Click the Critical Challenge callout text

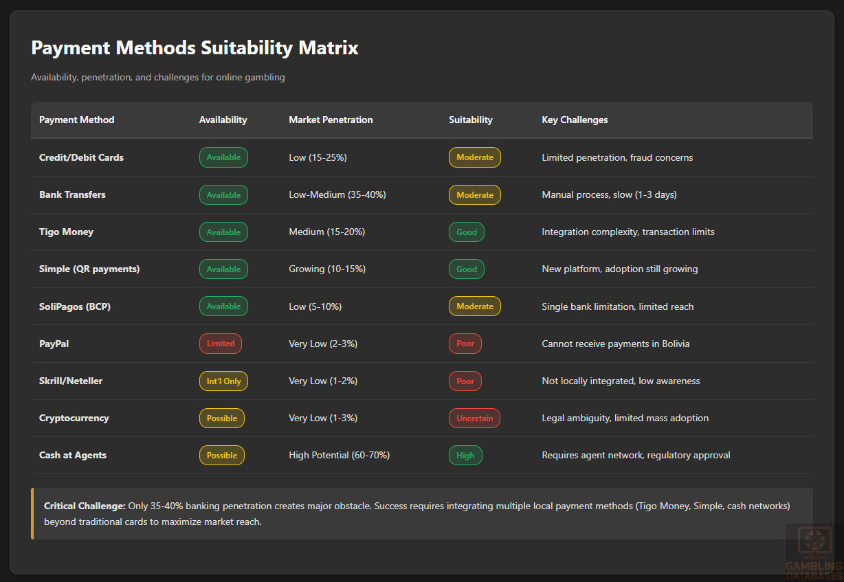[x=417, y=513]
